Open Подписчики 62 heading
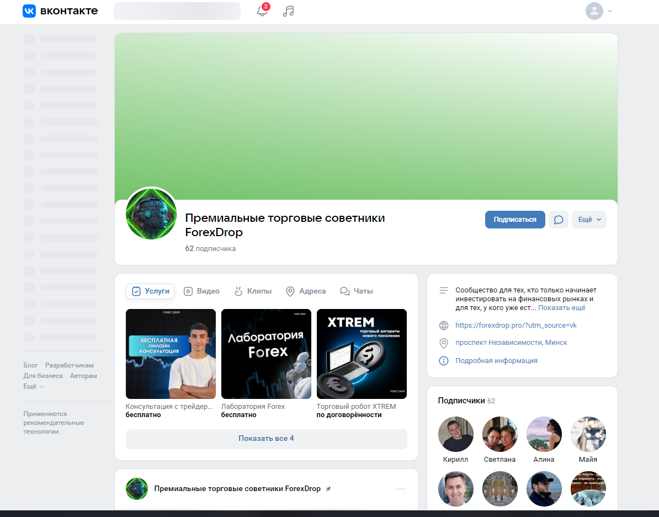The image size is (659, 517). (x=466, y=401)
